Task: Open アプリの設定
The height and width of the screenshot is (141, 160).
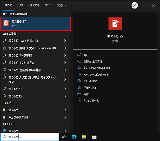Action: (90, 81)
